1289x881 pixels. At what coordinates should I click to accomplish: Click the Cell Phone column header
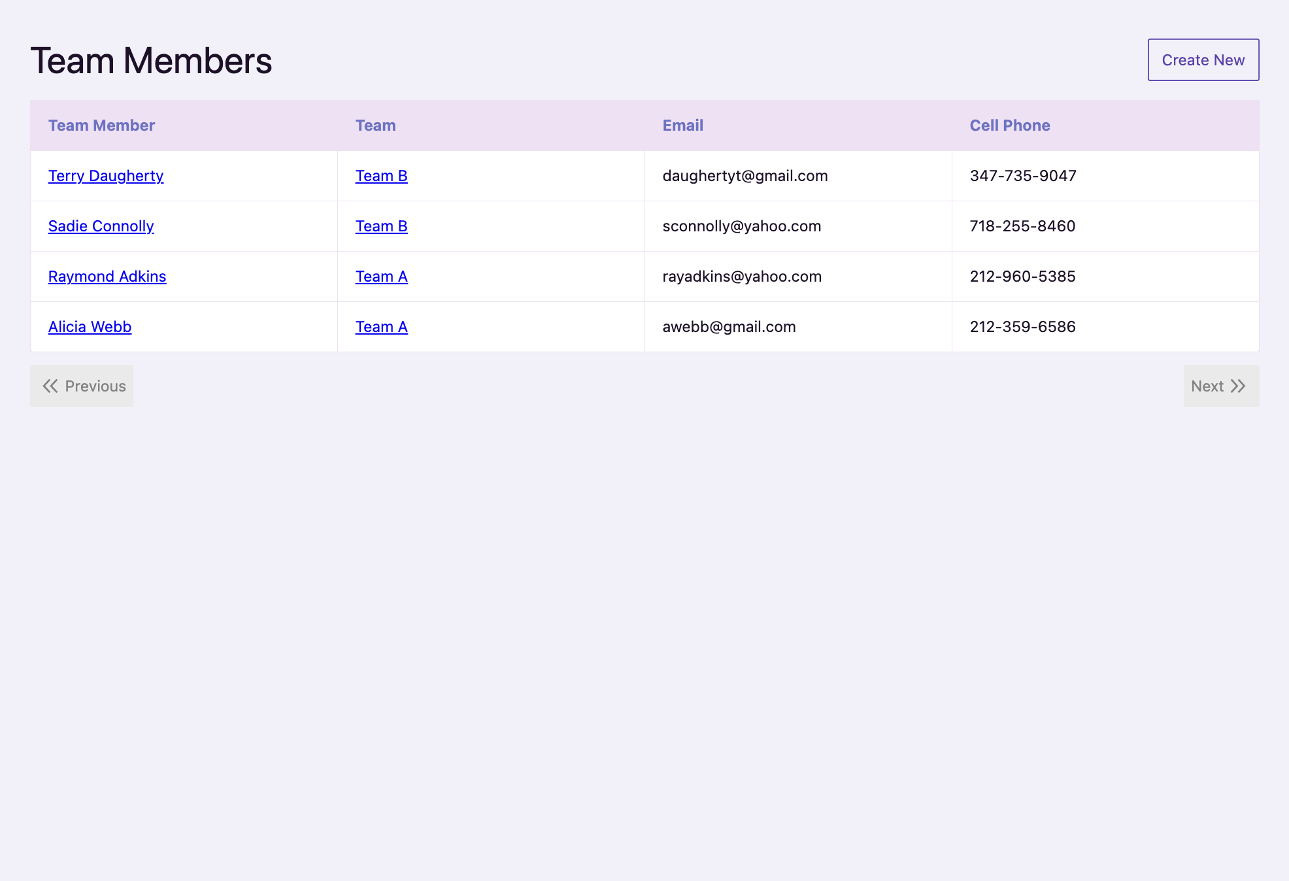[1009, 125]
